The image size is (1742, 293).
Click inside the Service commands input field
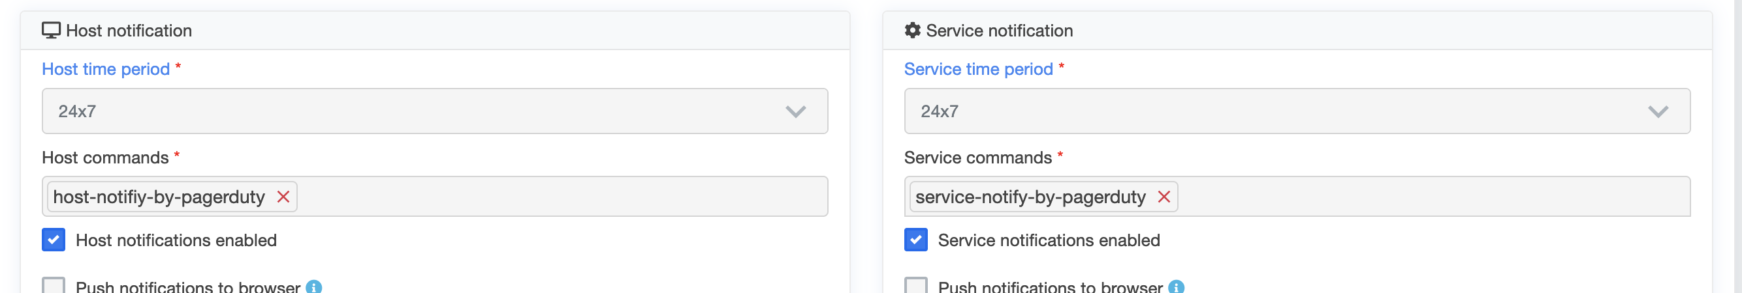pos(1434,197)
